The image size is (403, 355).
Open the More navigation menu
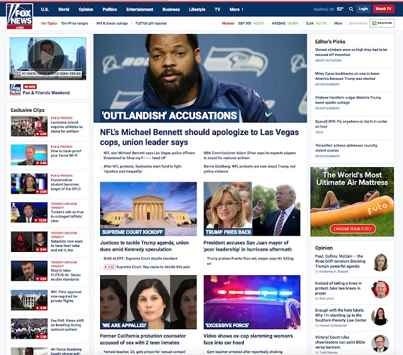point(236,9)
